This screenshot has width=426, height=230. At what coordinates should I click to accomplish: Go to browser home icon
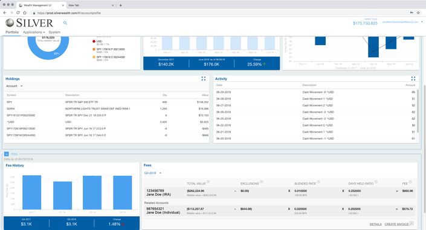(x=25, y=13)
